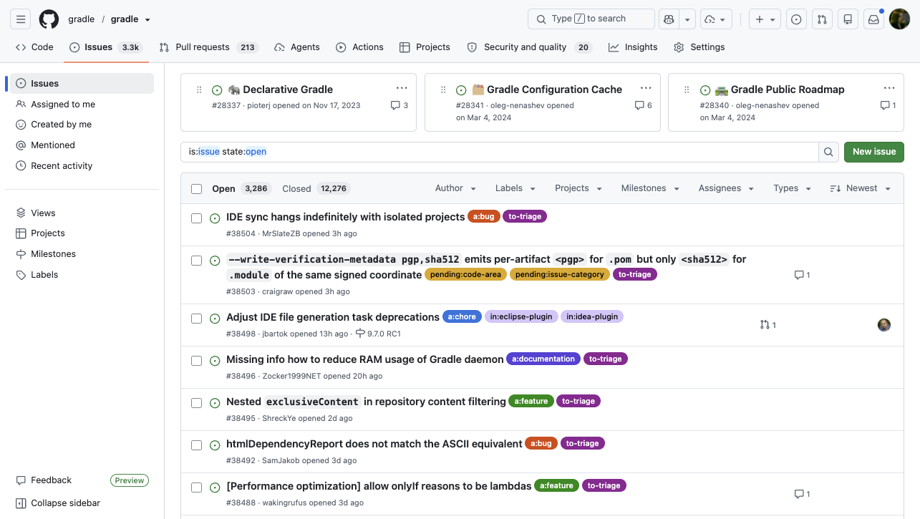Switch to the Actions tab
Viewport: 920px width, 519px height.
pyautogui.click(x=359, y=47)
